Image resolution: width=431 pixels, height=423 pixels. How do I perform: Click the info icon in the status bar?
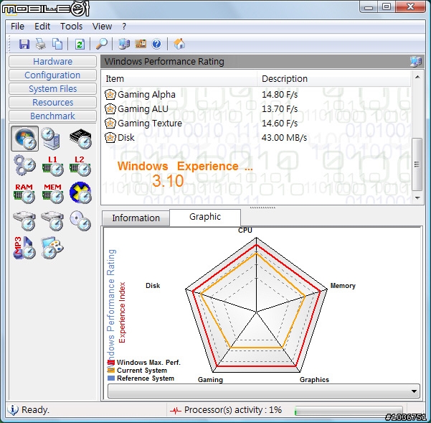(x=13, y=410)
